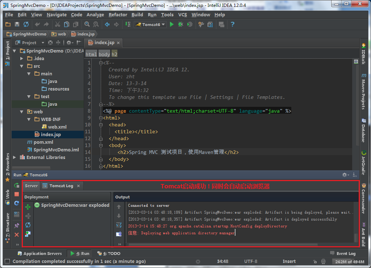Open the File menu
This screenshot has width=371, height=268.
9,14
